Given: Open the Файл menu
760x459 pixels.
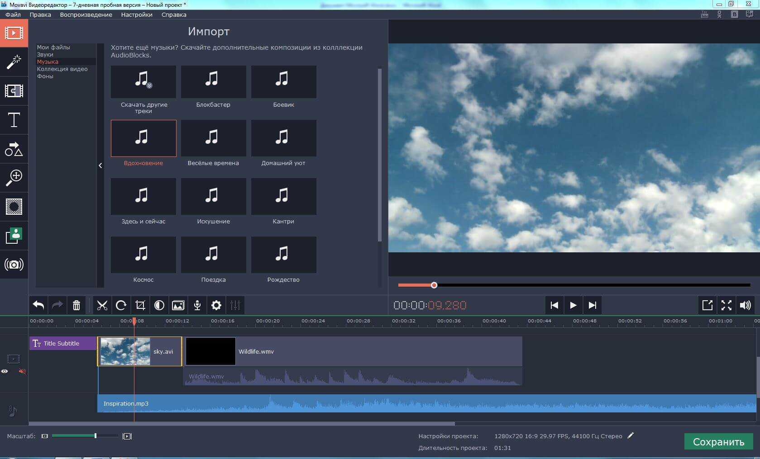Looking at the screenshot, I should 13,14.
